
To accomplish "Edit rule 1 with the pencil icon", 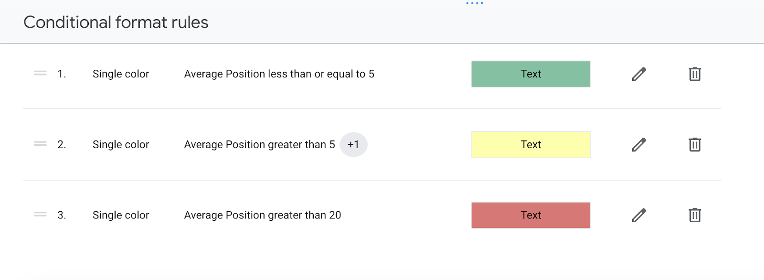I will click(x=639, y=74).
